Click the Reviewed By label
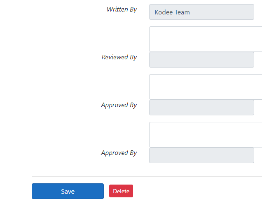Viewport: 262px width, 213px height. point(119,57)
